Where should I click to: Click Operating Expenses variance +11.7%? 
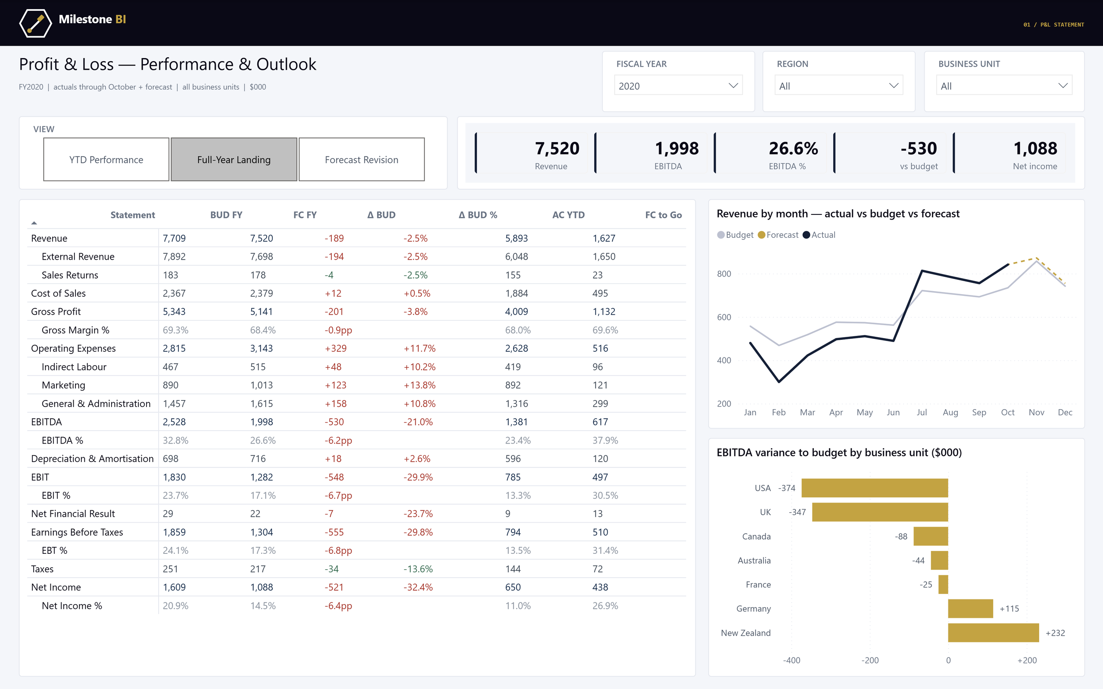tap(419, 348)
